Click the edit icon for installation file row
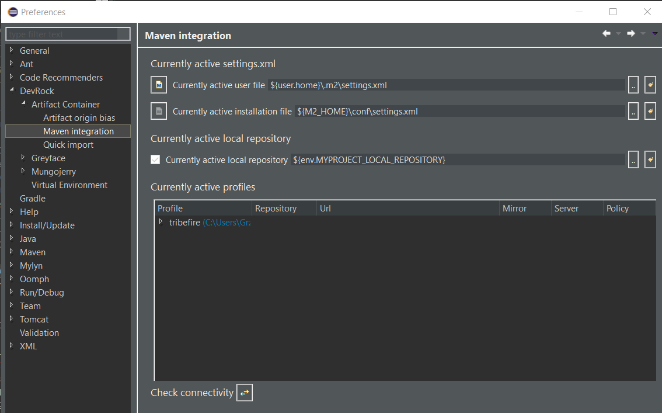The image size is (662, 413). pos(650,111)
